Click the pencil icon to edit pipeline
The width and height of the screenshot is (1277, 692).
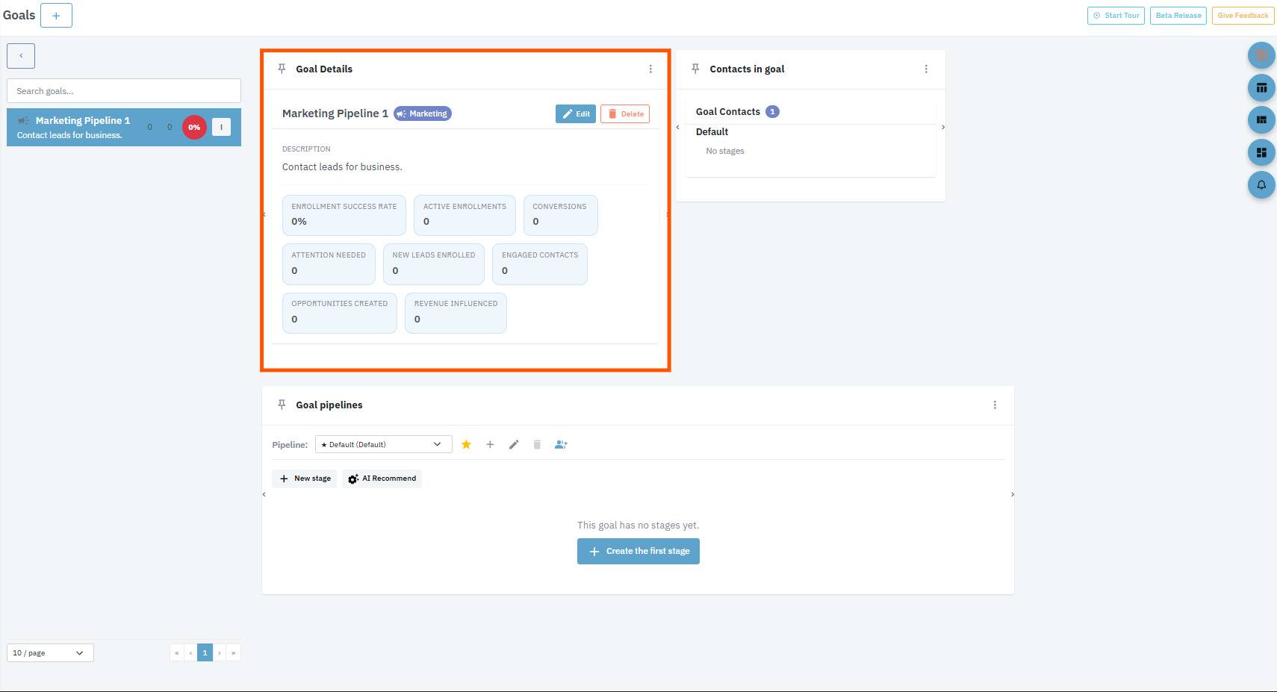point(514,445)
